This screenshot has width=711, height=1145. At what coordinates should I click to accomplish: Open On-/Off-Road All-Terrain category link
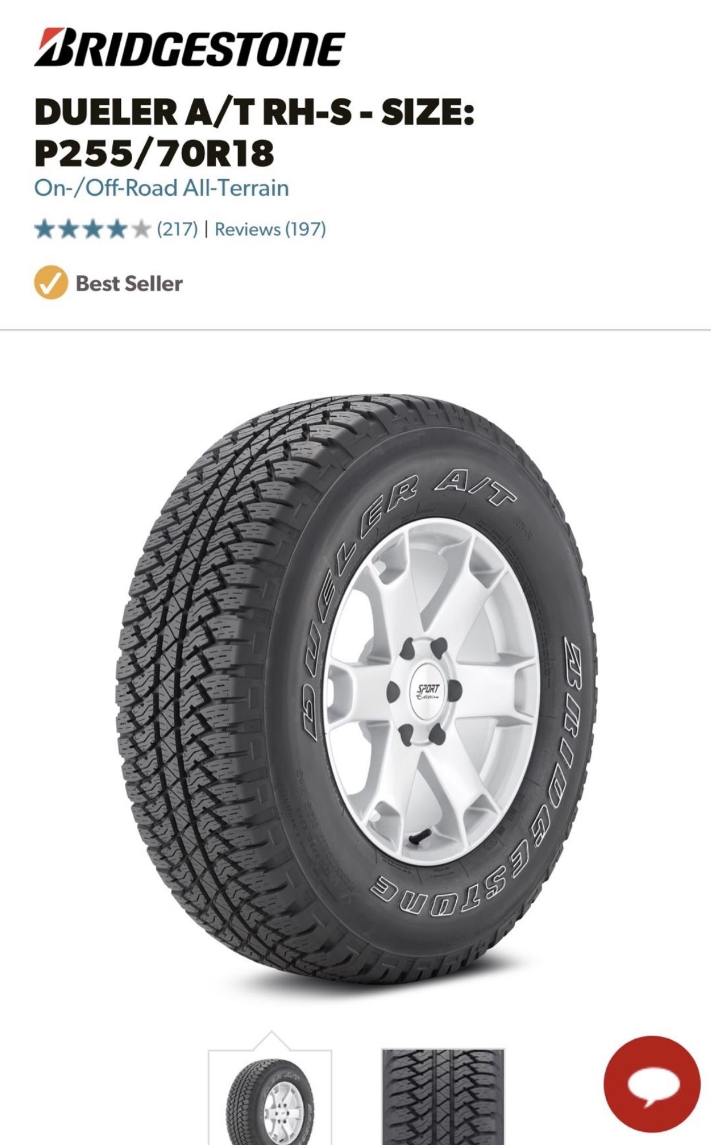[161, 188]
